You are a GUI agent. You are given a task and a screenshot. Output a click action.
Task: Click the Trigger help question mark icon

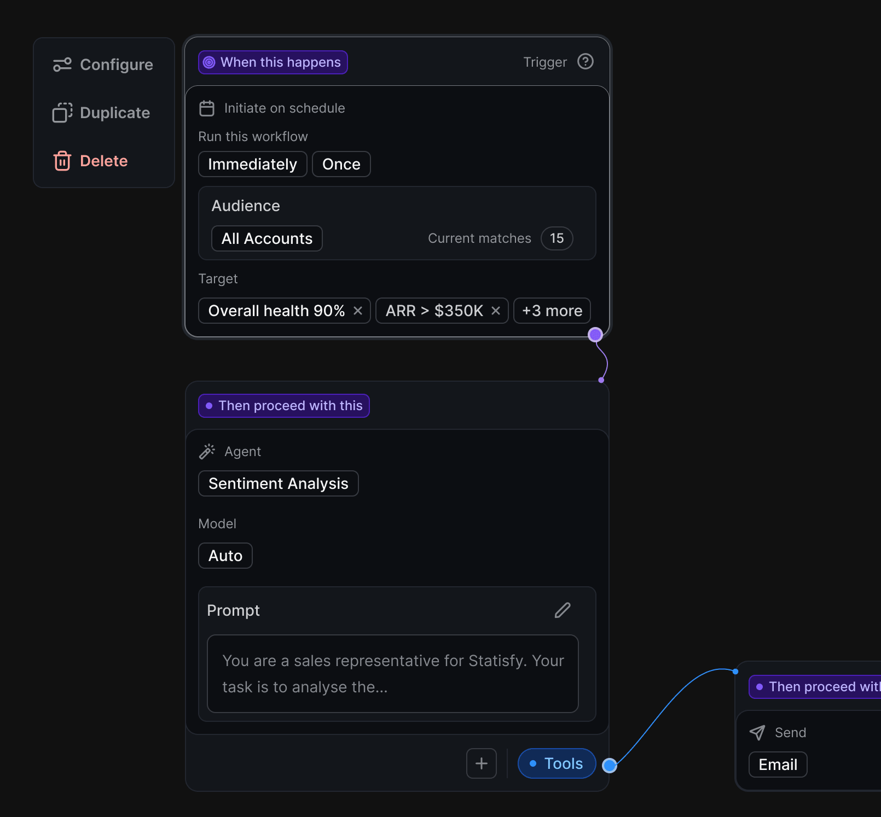click(586, 62)
